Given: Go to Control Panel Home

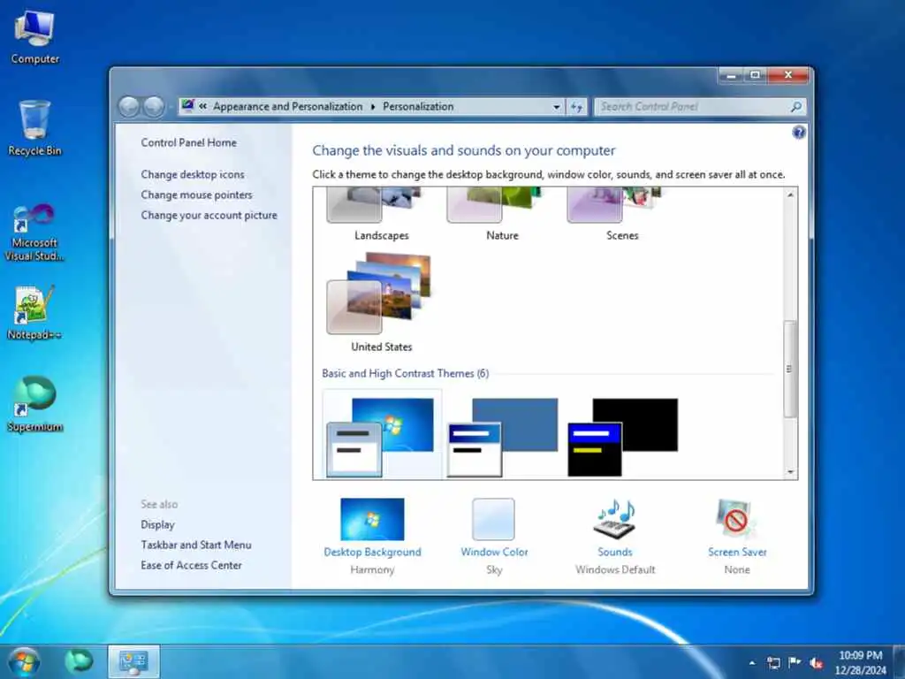Looking at the screenshot, I should (x=189, y=142).
